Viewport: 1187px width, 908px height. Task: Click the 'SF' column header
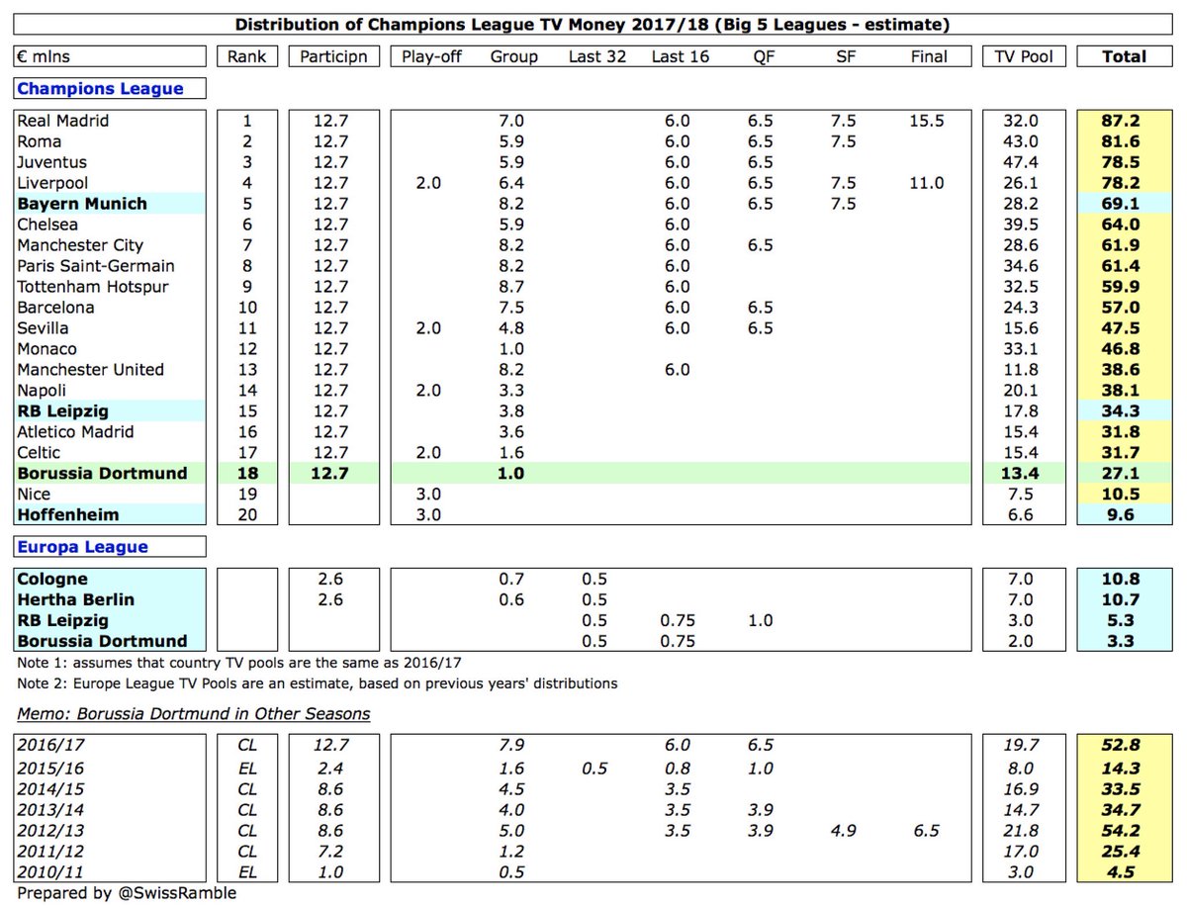[845, 56]
